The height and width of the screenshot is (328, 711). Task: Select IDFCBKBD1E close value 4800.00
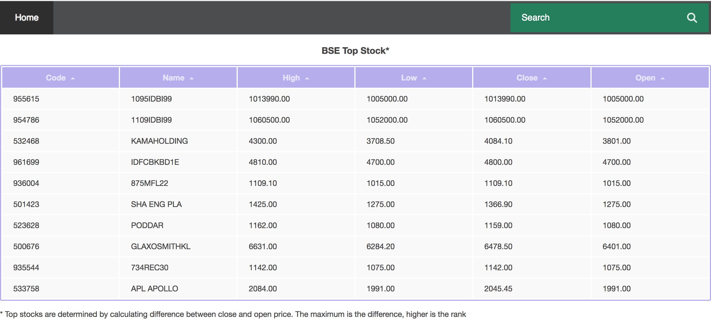click(x=498, y=162)
